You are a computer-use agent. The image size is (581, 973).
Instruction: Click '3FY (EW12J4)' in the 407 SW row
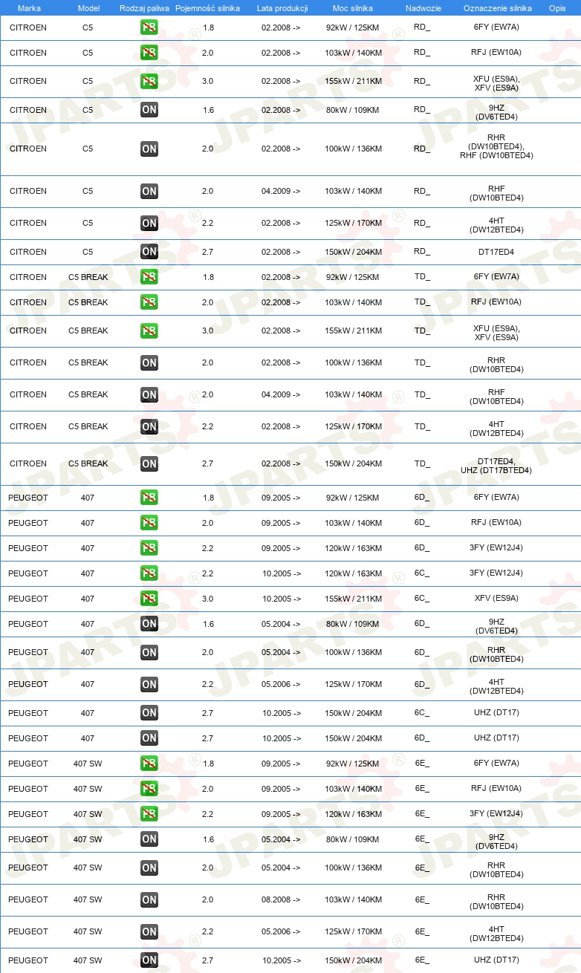coord(496,813)
